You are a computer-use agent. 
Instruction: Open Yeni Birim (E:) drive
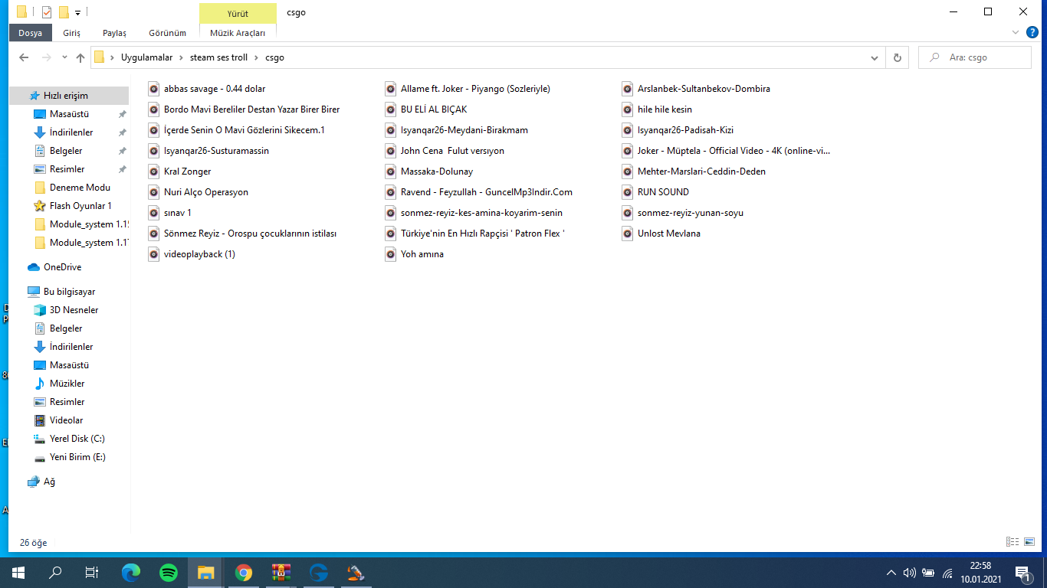pyautogui.click(x=69, y=457)
